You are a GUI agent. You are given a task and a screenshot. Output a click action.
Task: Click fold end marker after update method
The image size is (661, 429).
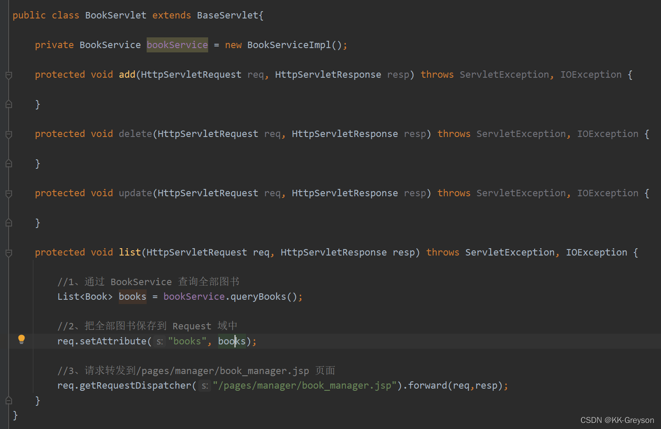tap(9, 222)
